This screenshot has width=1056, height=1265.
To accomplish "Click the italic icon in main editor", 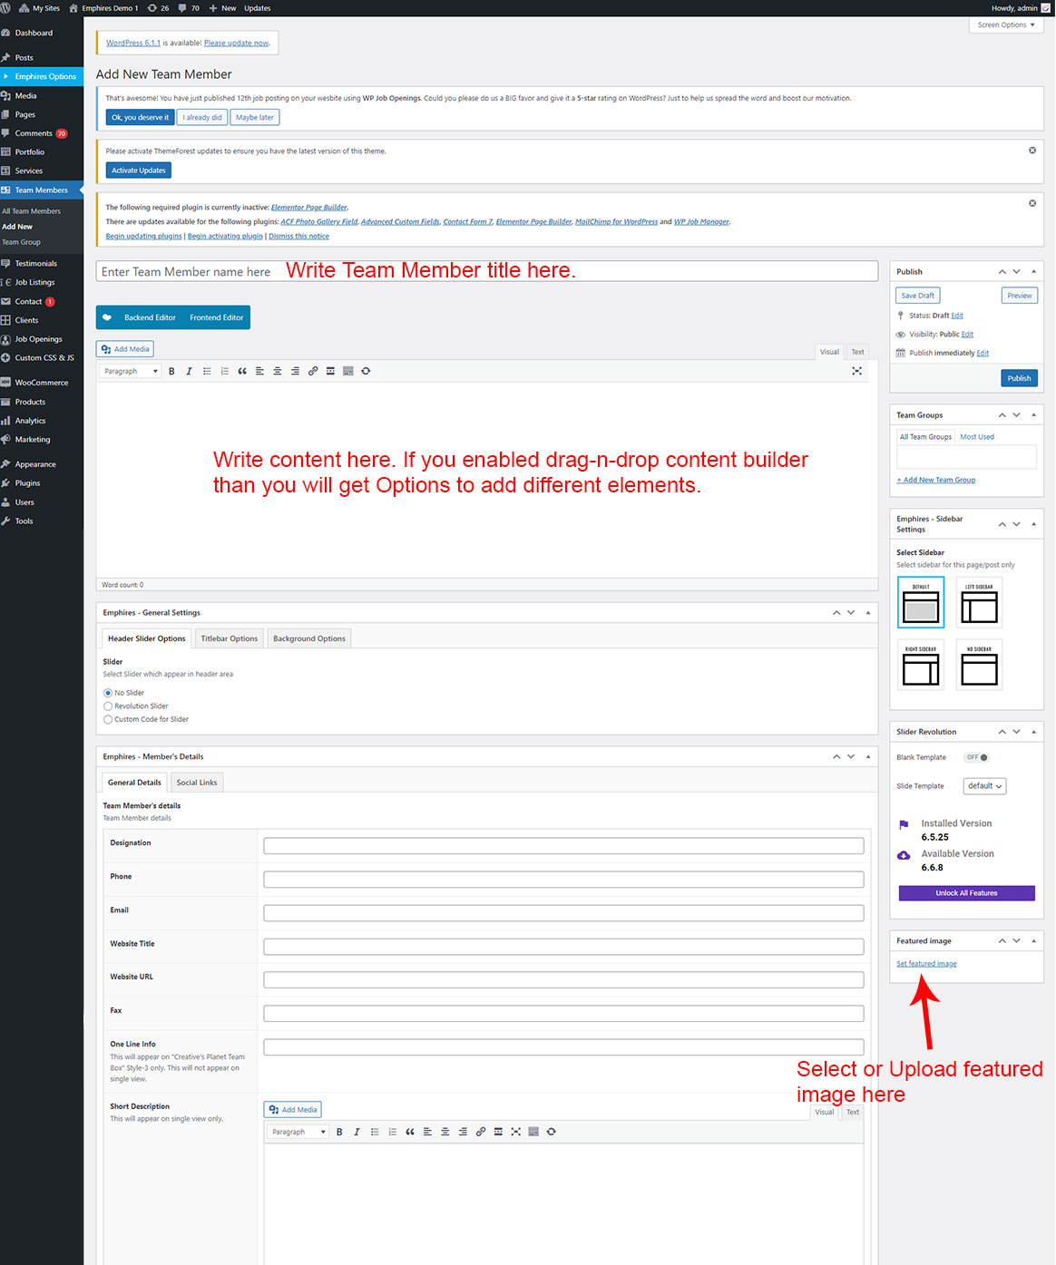I will (x=189, y=371).
